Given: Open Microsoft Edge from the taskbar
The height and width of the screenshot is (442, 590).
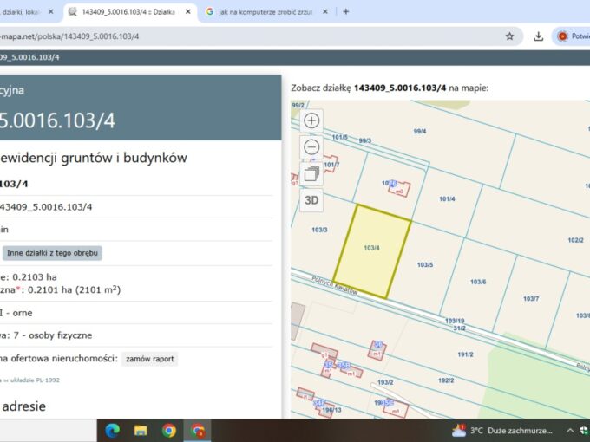Looking at the screenshot, I should click(112, 430).
